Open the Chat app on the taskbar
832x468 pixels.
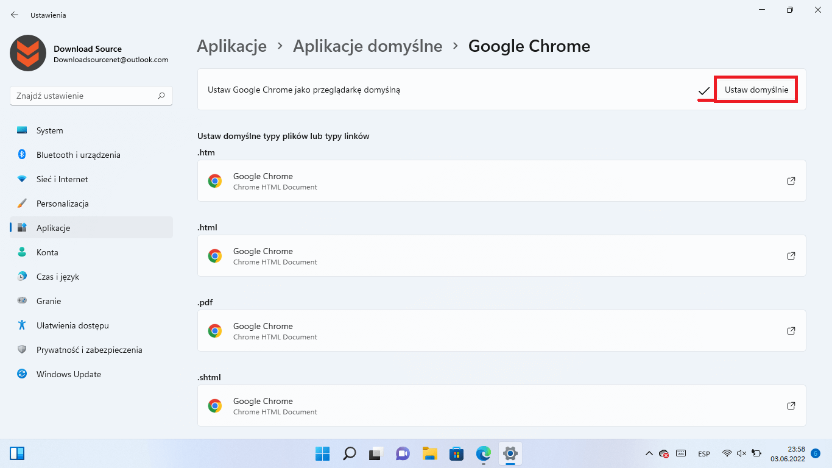(x=403, y=453)
